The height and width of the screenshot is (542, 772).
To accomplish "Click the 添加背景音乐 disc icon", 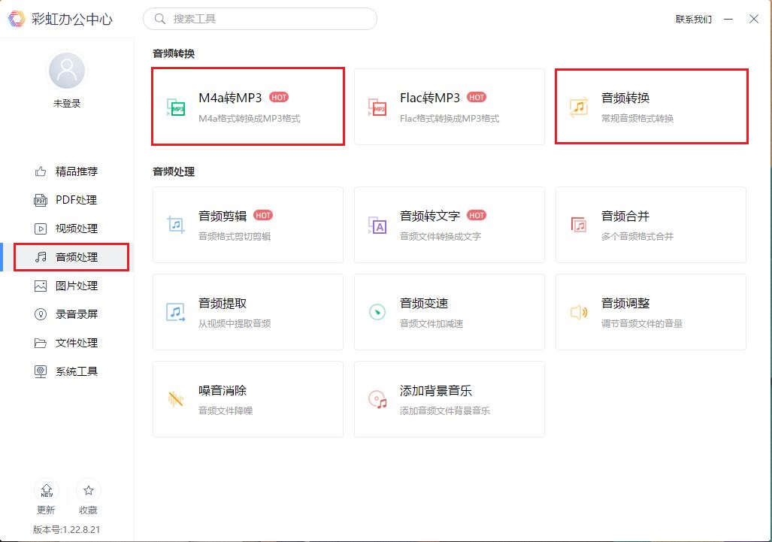I will [377, 399].
